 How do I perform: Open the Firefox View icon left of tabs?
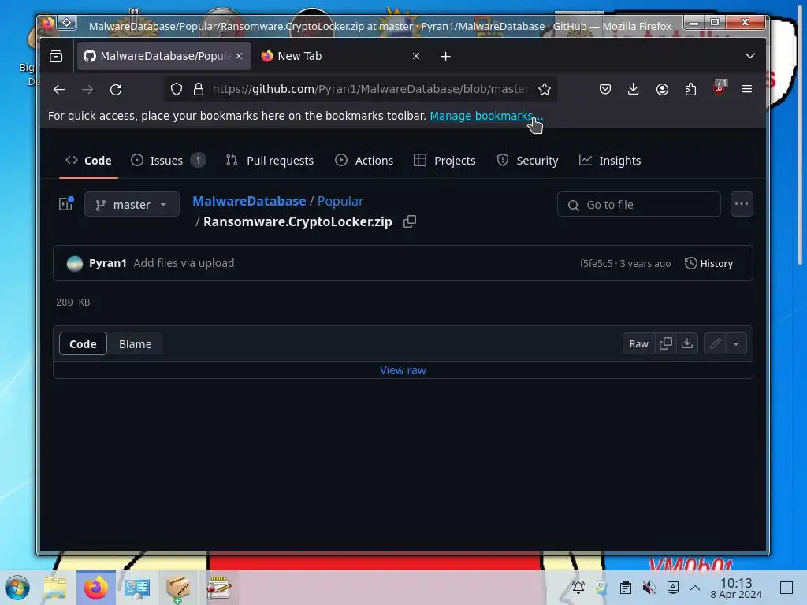(x=56, y=56)
